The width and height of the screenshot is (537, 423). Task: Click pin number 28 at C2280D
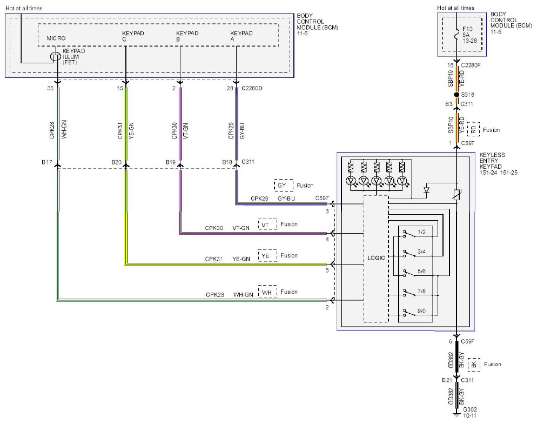pyautogui.click(x=230, y=88)
